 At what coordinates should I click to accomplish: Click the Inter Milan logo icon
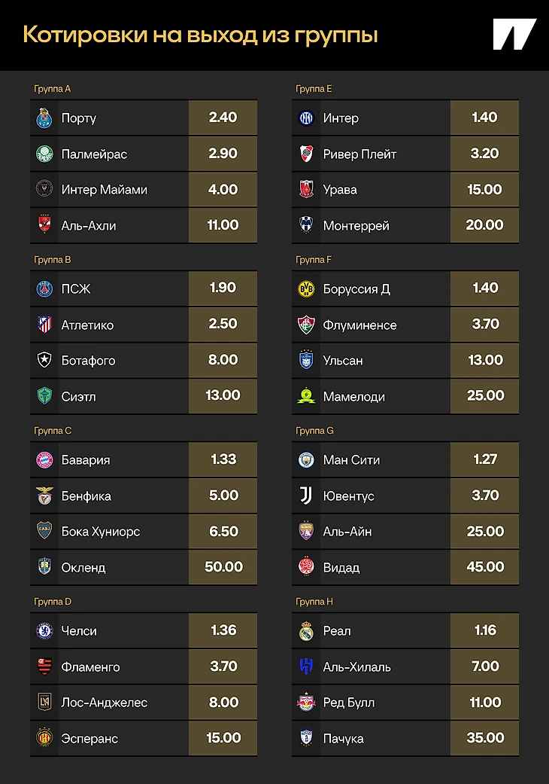point(306,118)
